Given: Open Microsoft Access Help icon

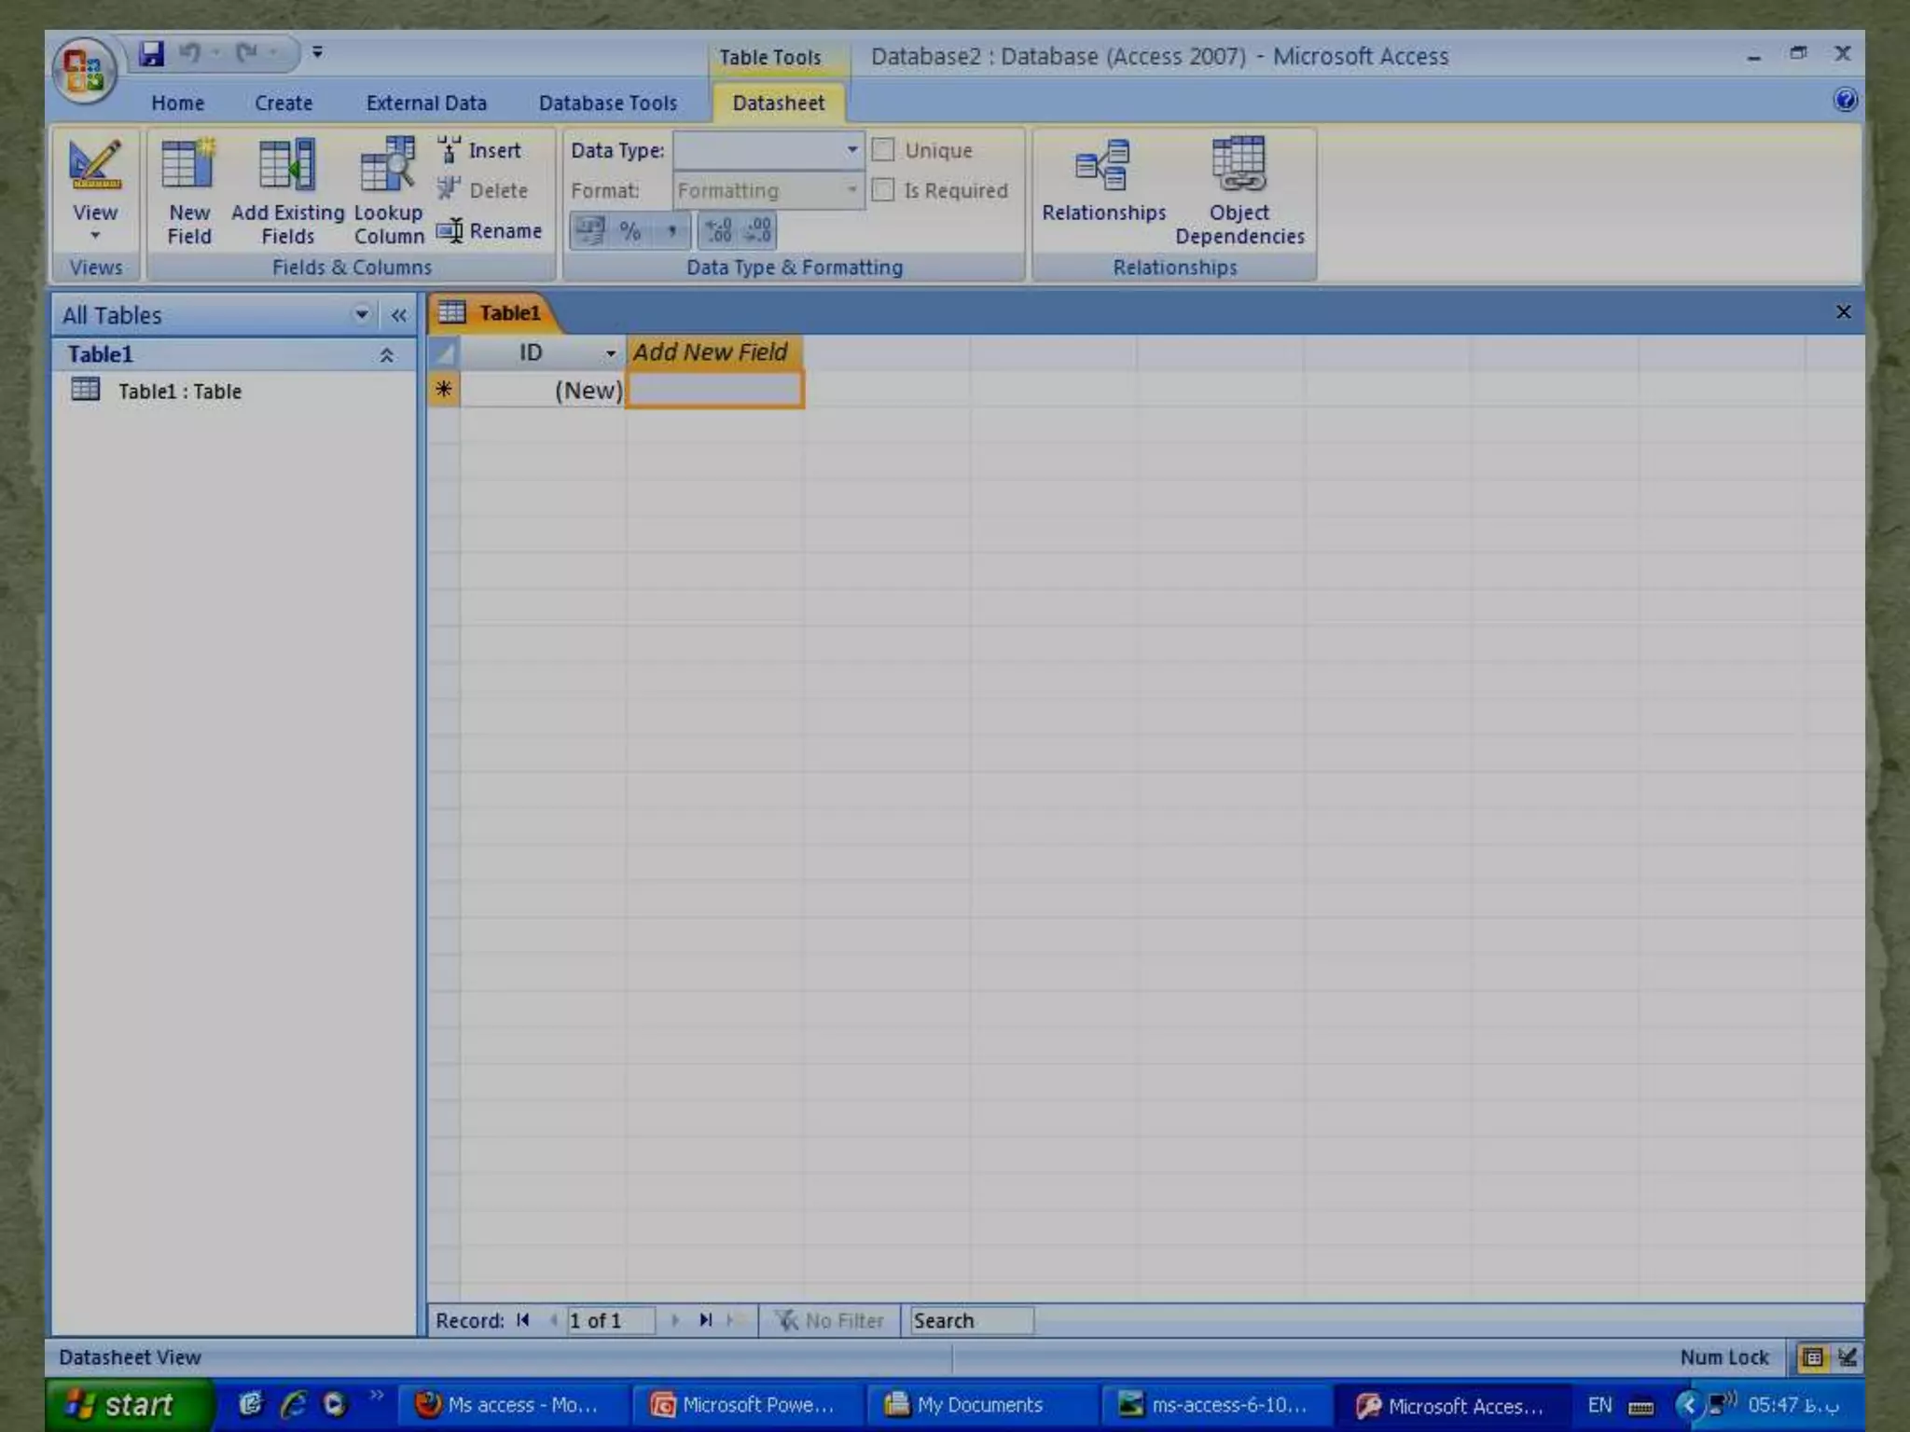Looking at the screenshot, I should [x=1844, y=101].
